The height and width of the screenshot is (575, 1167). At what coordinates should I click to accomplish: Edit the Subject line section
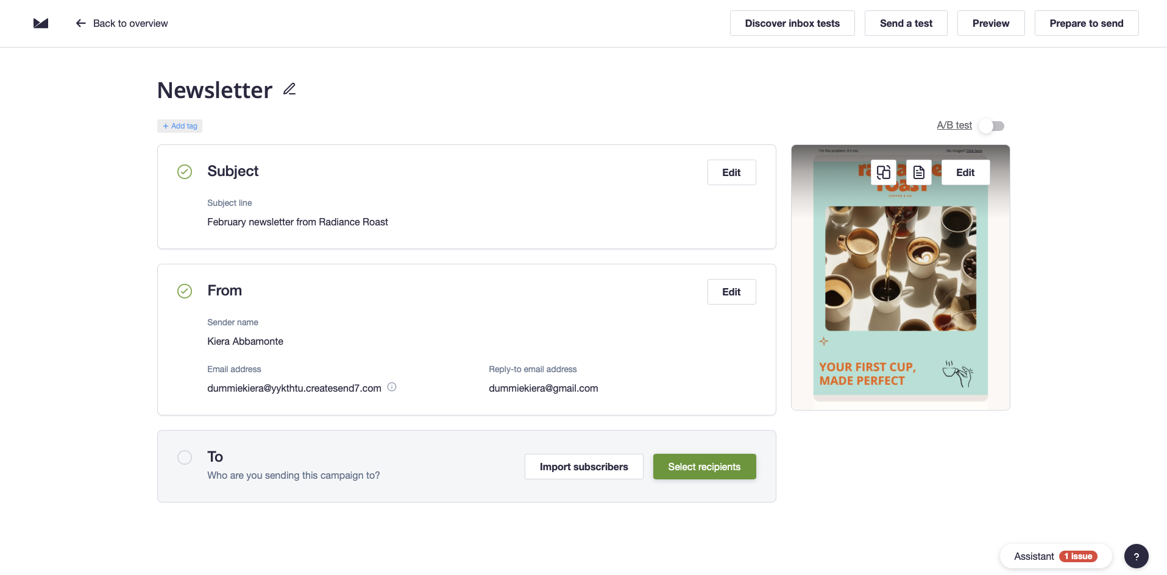click(731, 172)
